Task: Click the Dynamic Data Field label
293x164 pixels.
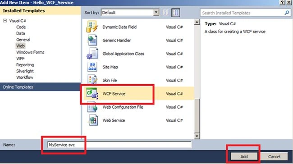Action: [119, 27]
